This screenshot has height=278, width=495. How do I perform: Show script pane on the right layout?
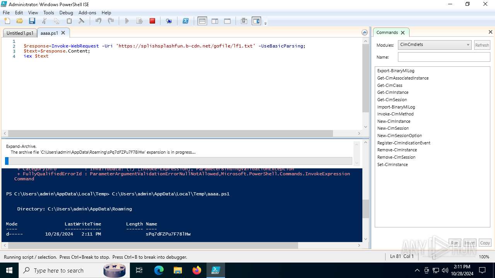(215, 21)
